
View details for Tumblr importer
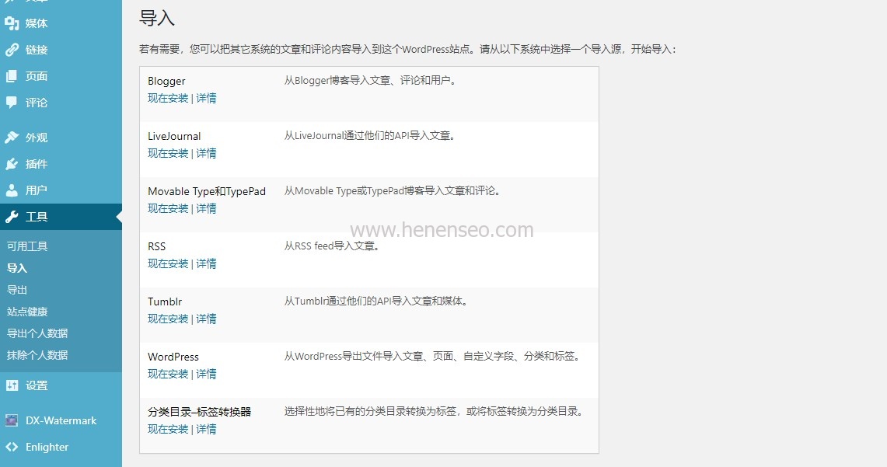pos(207,319)
